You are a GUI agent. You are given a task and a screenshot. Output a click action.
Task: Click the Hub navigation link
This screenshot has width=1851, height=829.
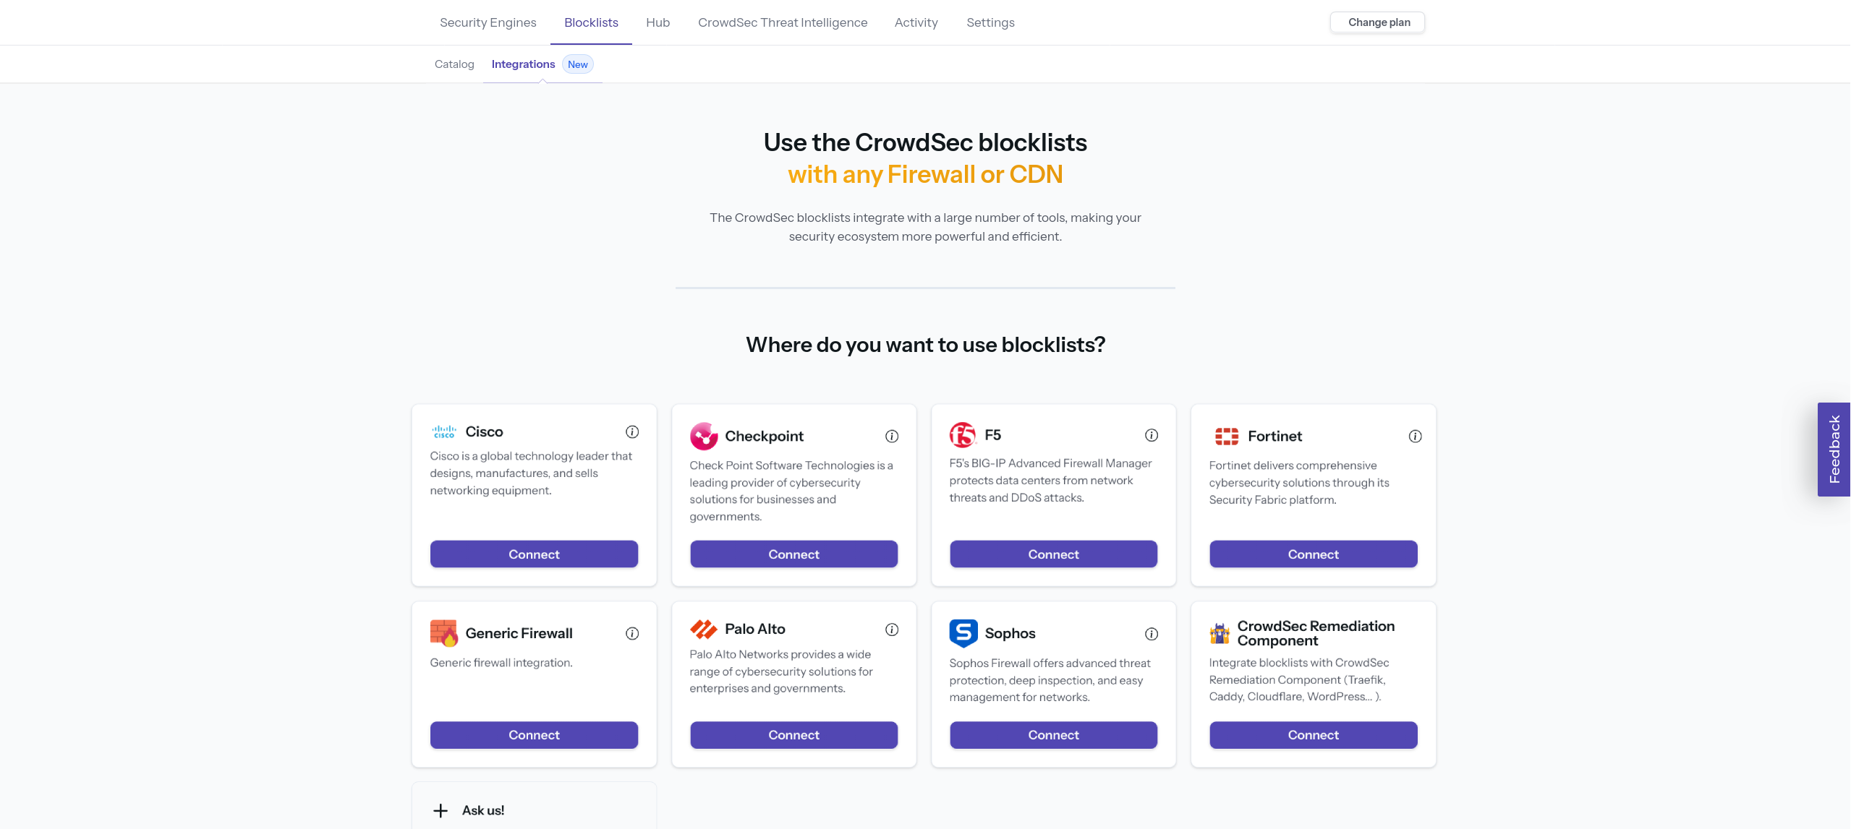coord(656,22)
